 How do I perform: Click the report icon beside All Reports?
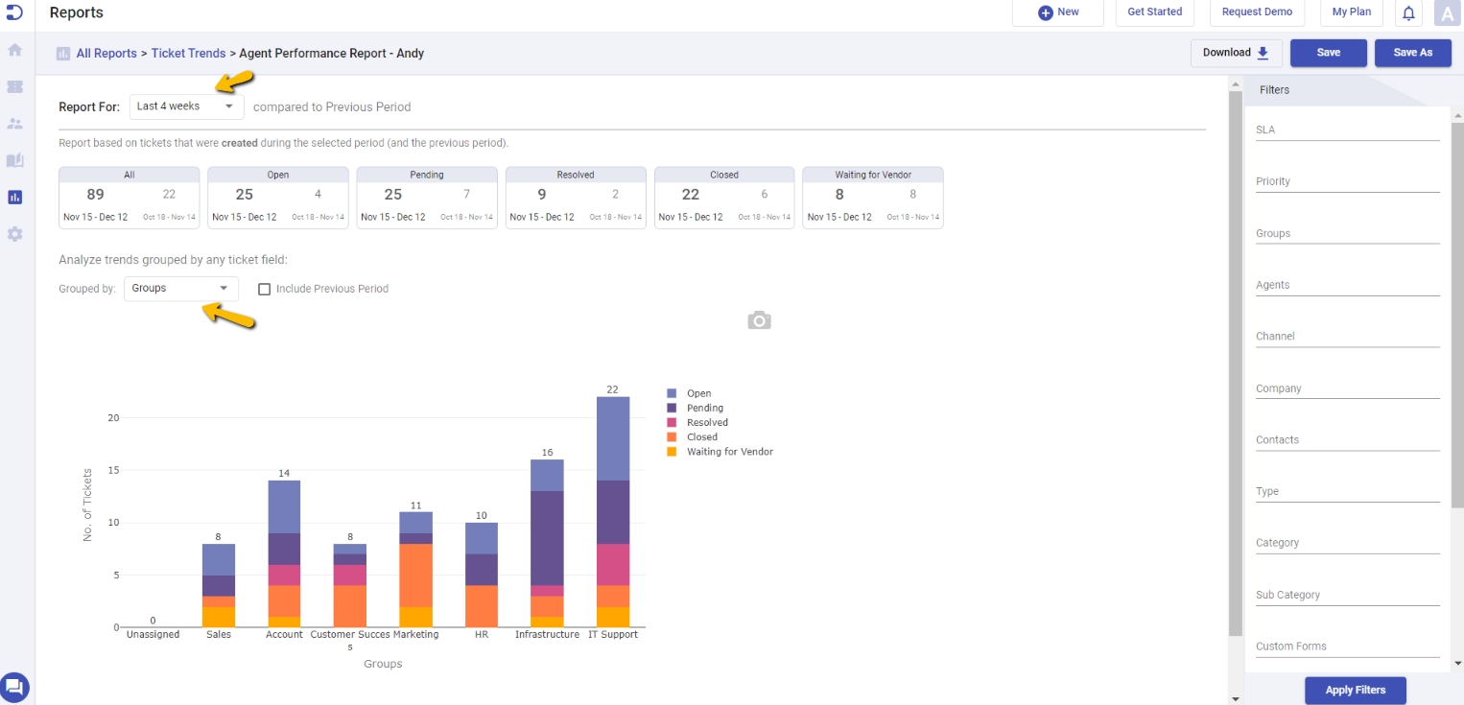point(63,54)
